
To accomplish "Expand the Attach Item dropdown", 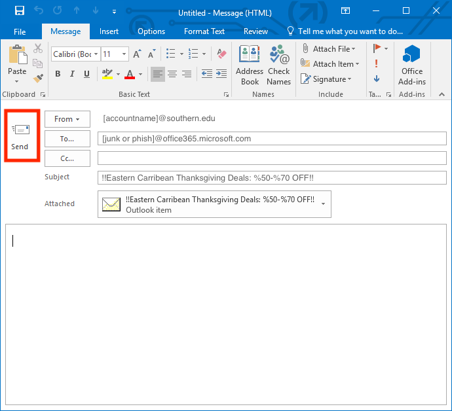I will [x=331, y=64].
